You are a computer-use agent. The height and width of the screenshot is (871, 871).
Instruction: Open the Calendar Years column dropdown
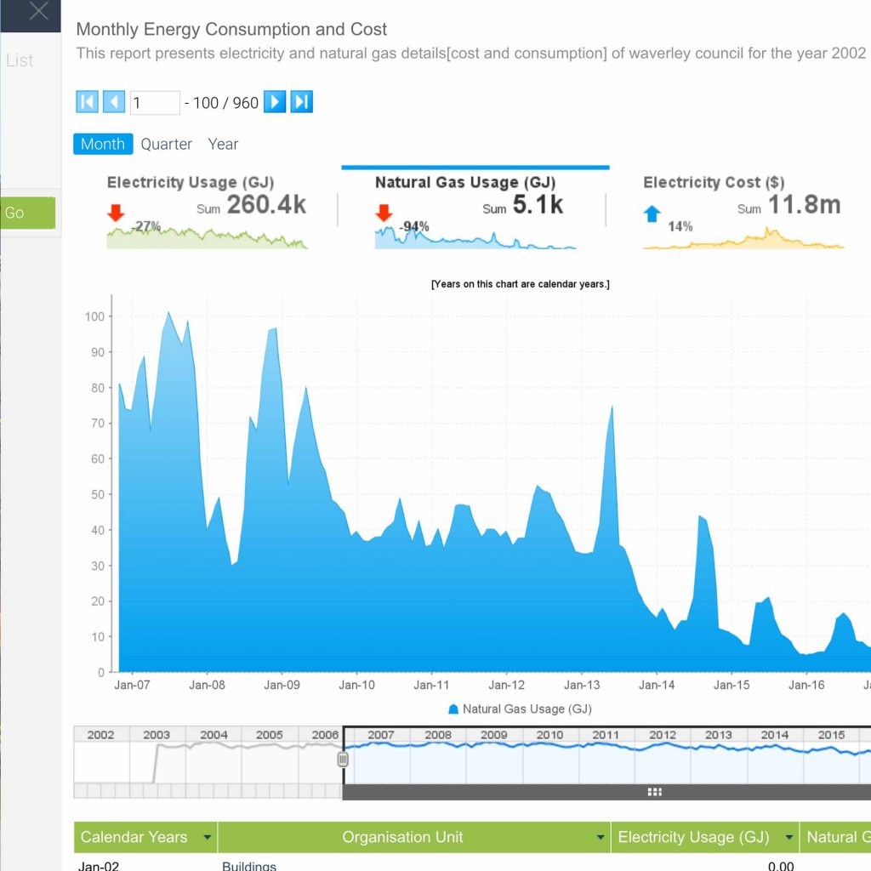(x=207, y=837)
